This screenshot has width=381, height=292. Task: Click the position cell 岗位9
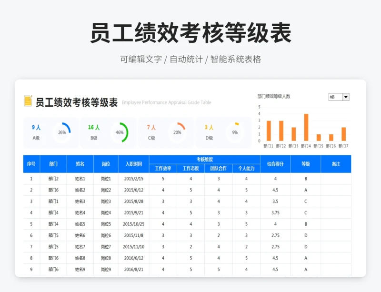[106, 270]
